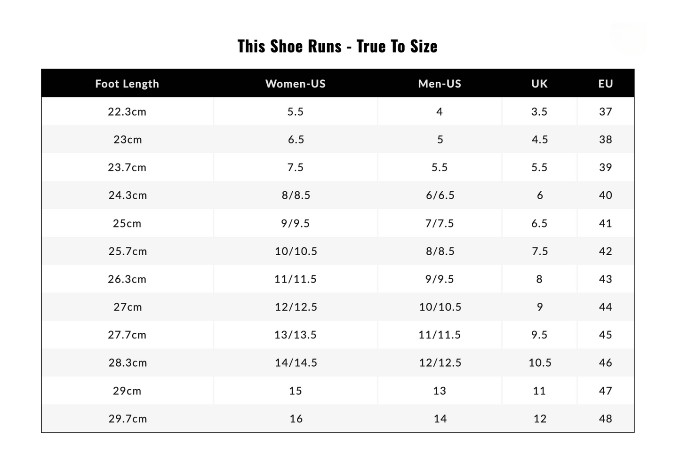Select the 22.3cm foot length cell
Image resolution: width=680 pixels, height=463 pixels.
coord(127,112)
